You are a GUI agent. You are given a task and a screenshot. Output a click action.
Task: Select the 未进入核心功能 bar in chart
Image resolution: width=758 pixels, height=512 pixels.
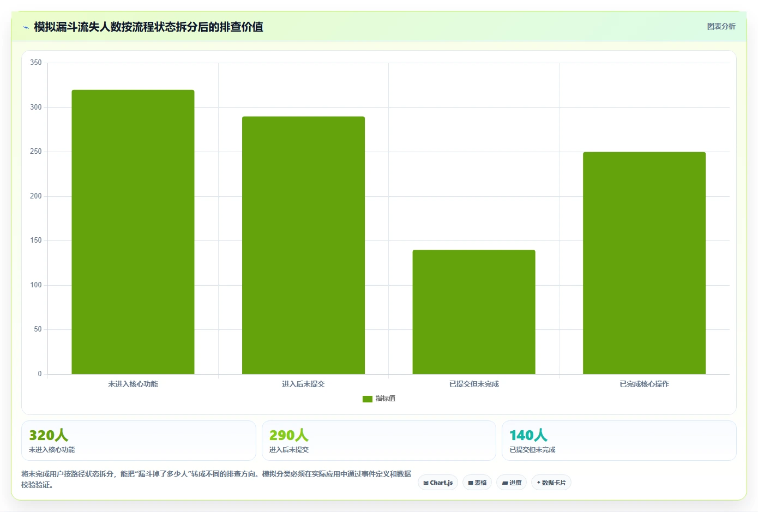(133, 232)
